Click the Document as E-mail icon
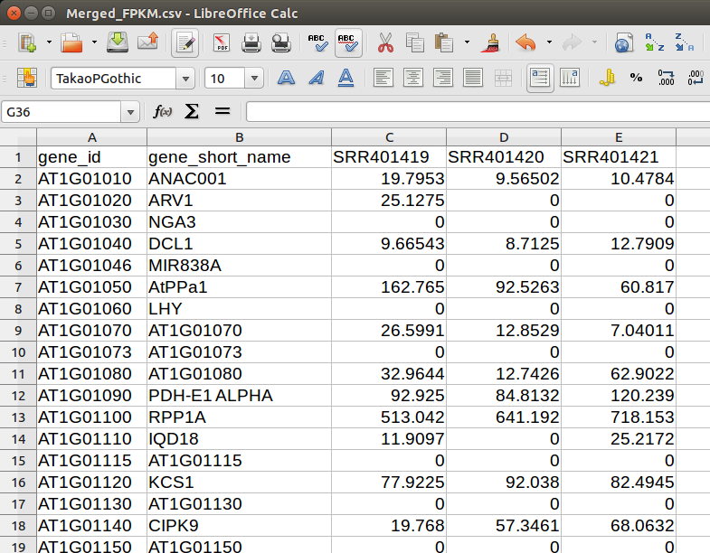 point(148,43)
